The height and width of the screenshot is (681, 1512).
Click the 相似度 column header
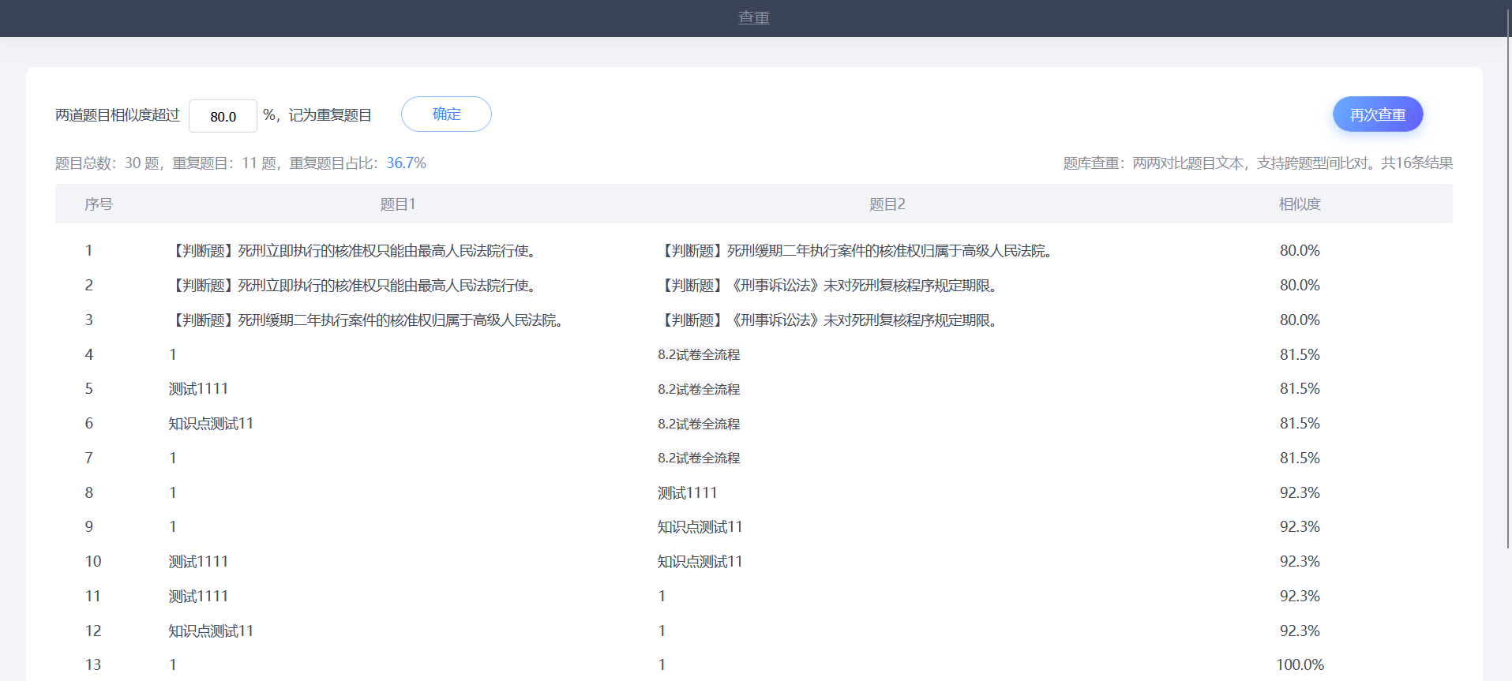(1299, 204)
